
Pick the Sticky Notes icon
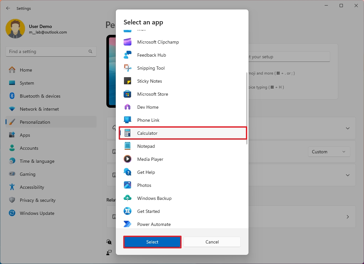[x=128, y=81]
